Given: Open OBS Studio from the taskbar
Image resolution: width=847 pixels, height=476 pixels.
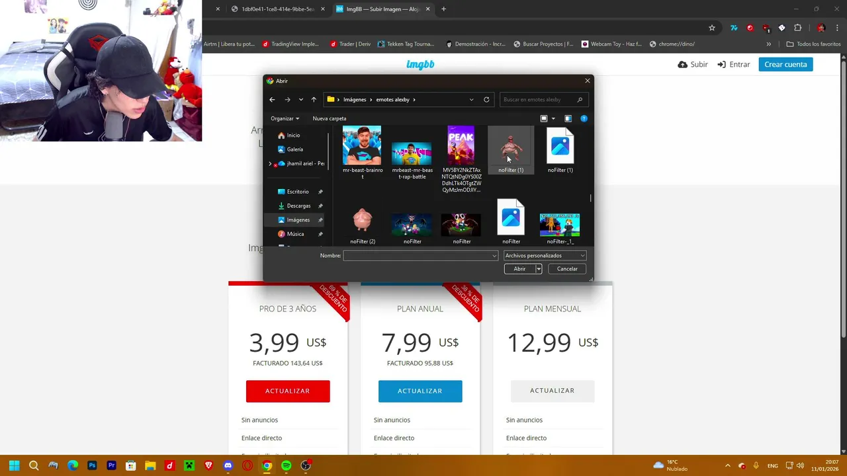Looking at the screenshot, I should (x=306, y=465).
